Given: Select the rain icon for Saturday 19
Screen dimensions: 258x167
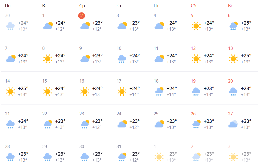Looking at the screenshot, I should point(196,91).
